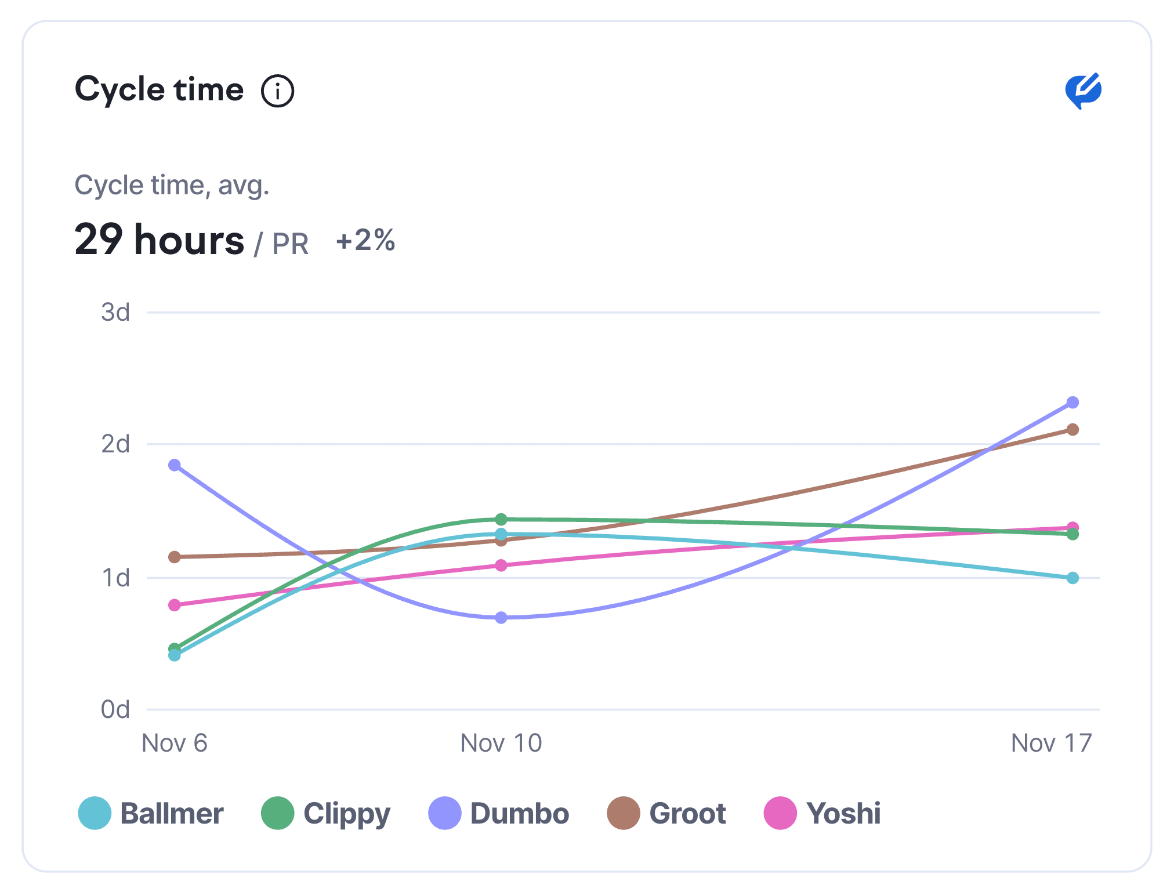Click the brown Groot color dot
1174x892 pixels.
coord(624,813)
